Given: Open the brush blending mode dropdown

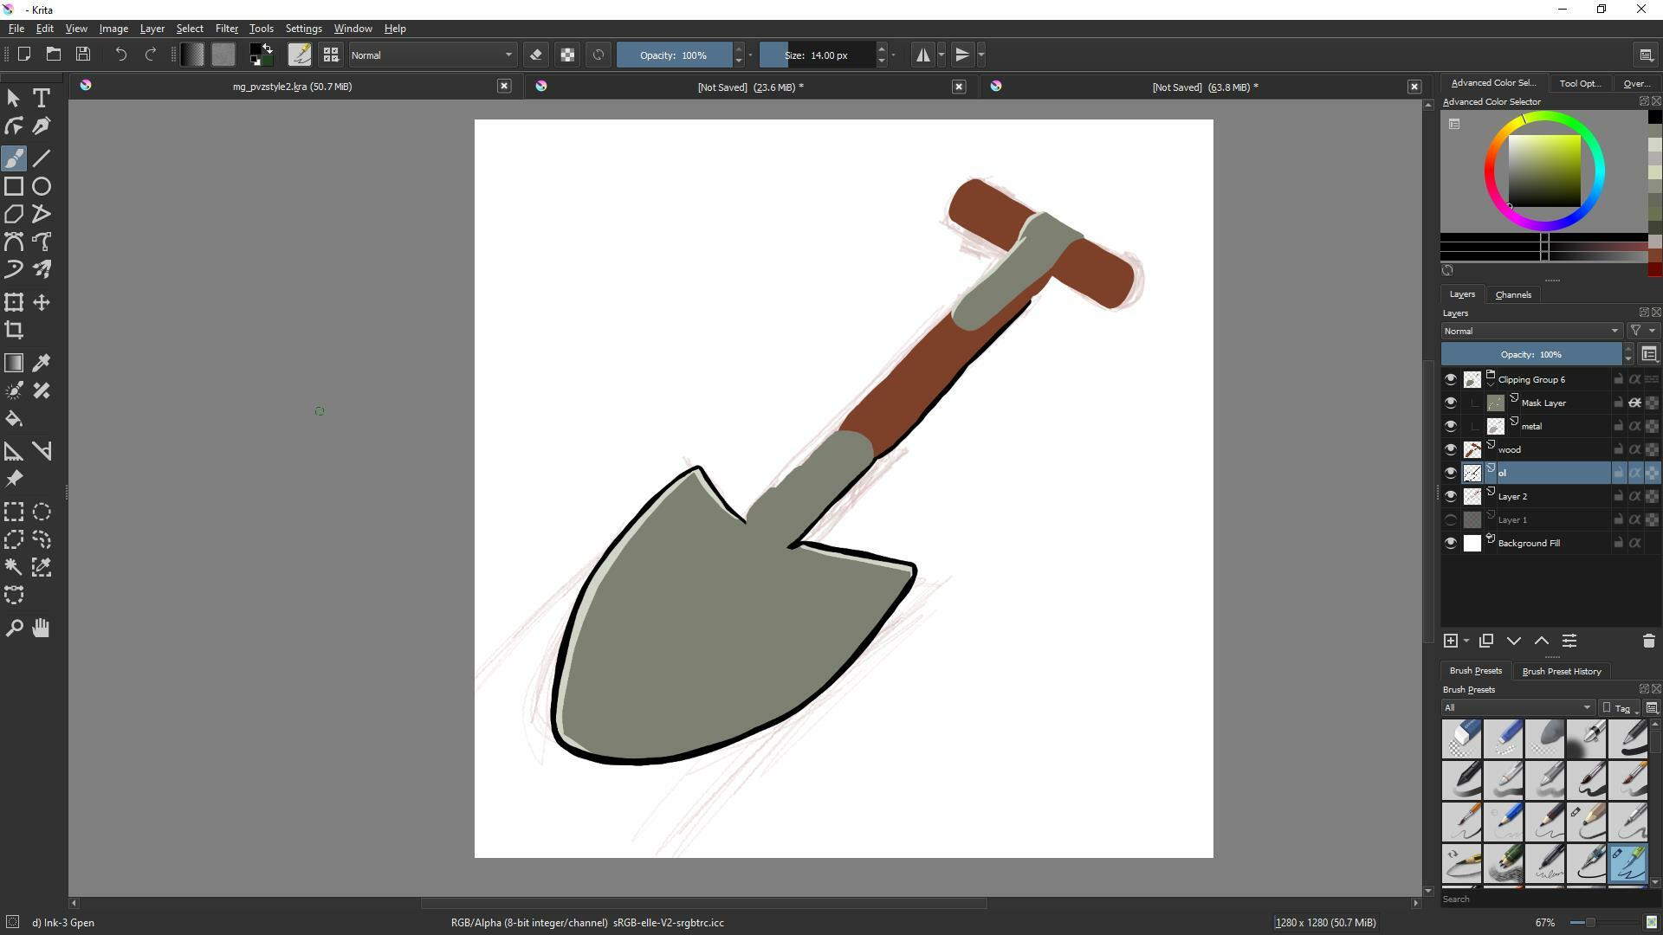Looking at the screenshot, I should pyautogui.click(x=432, y=55).
